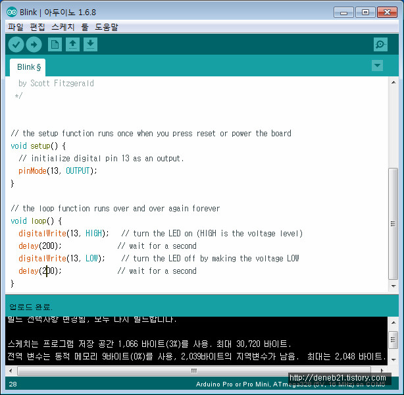Click the second 'delay(200);' with cursor

coord(40,271)
